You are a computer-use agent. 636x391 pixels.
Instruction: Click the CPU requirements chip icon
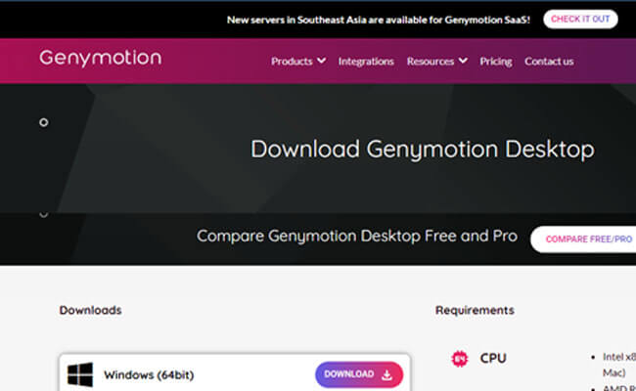tap(460, 359)
